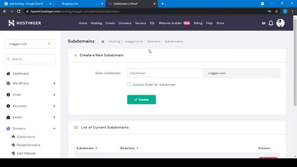This screenshot has width=297, height=167.
Task: Go to vragger.com breadcrumb link
Action: (x=134, y=41)
